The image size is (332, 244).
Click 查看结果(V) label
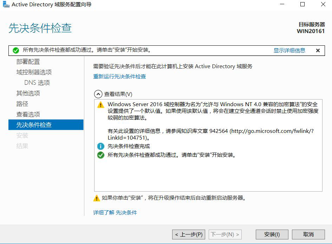click(x=118, y=94)
